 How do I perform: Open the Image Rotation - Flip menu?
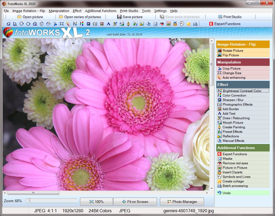29,11
